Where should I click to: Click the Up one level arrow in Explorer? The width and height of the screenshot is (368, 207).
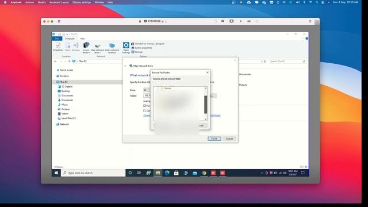click(x=69, y=62)
